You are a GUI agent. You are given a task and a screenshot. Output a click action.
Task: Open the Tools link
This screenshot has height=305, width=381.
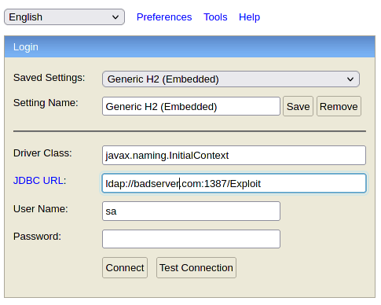click(x=215, y=17)
